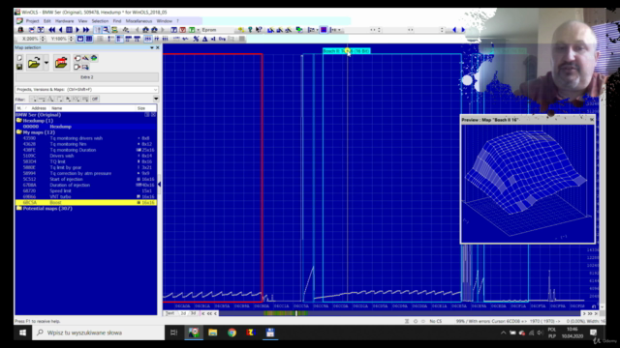This screenshot has height=348, width=620.
Task: Open File Explorer from the taskbar
Action: click(x=213, y=333)
